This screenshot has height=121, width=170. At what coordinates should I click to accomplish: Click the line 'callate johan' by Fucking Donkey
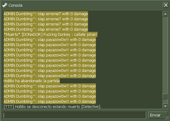tap(50, 35)
